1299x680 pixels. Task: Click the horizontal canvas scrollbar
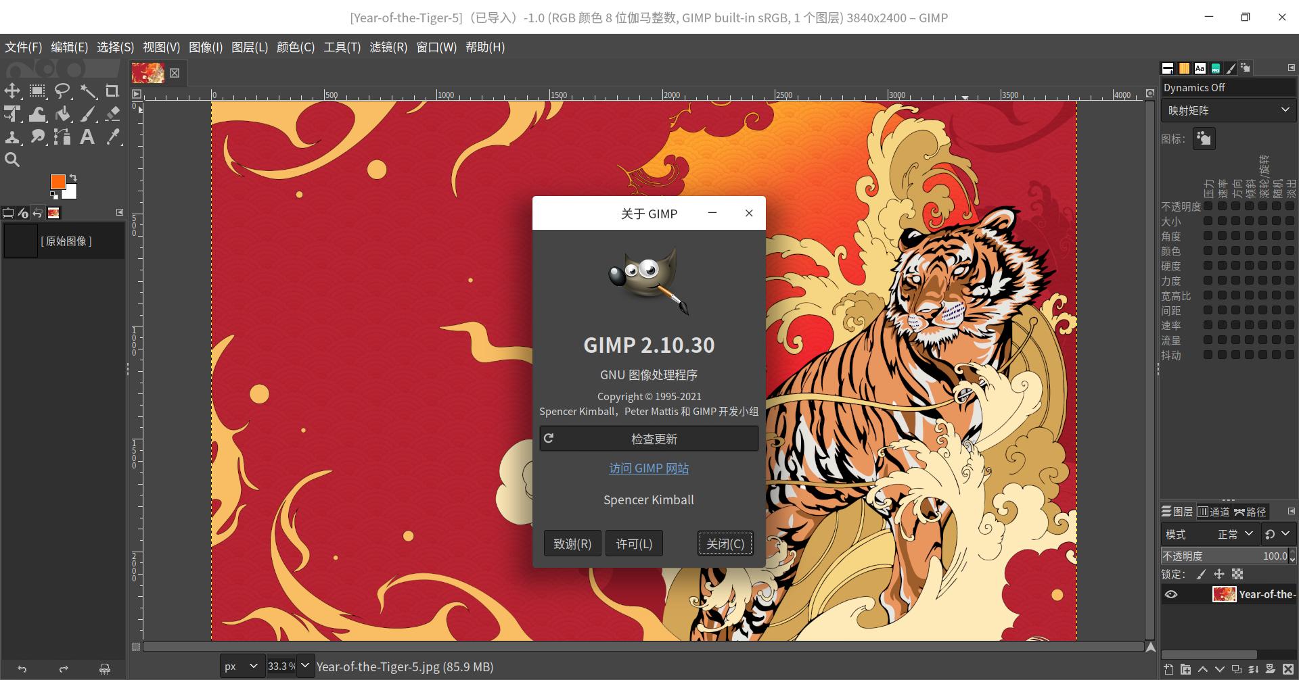(x=643, y=646)
